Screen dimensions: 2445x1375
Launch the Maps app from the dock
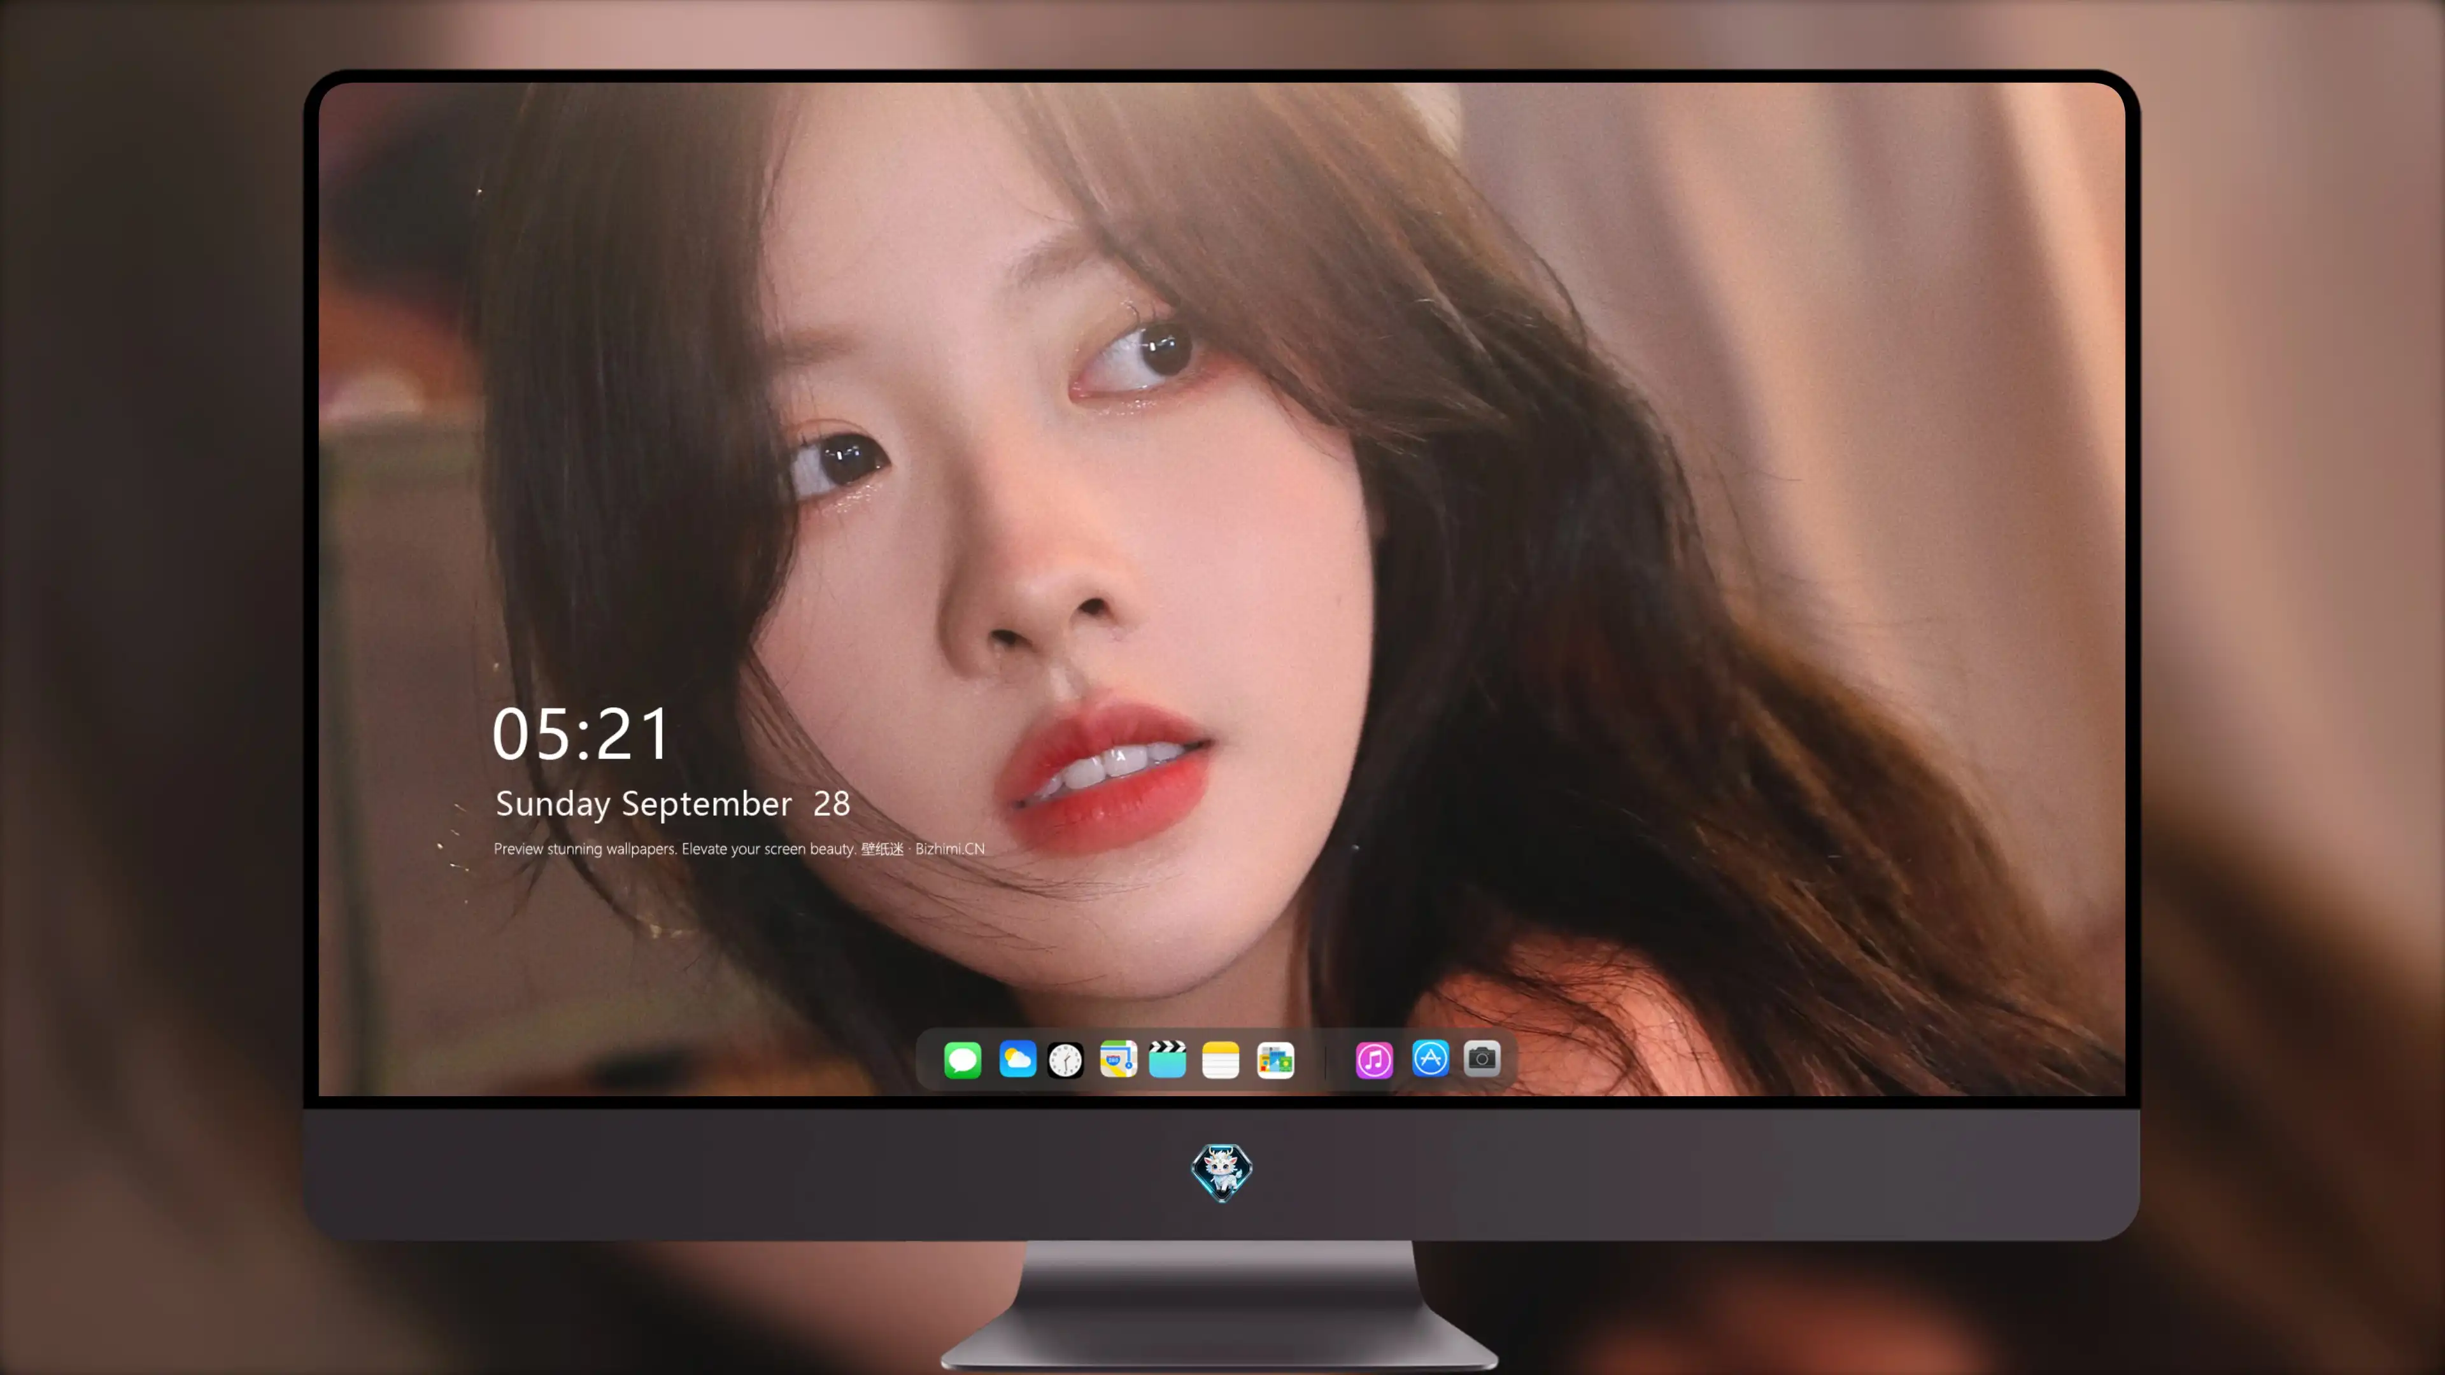pyautogui.click(x=1118, y=1059)
